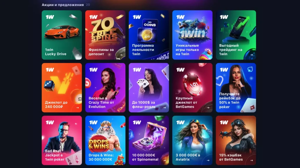This screenshot has width=300, height=168.
Task: Click the orange Lamborghini car image
Action: 62,32
